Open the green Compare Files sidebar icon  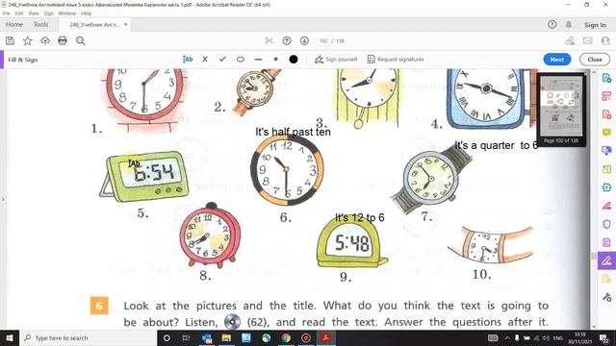click(606, 169)
